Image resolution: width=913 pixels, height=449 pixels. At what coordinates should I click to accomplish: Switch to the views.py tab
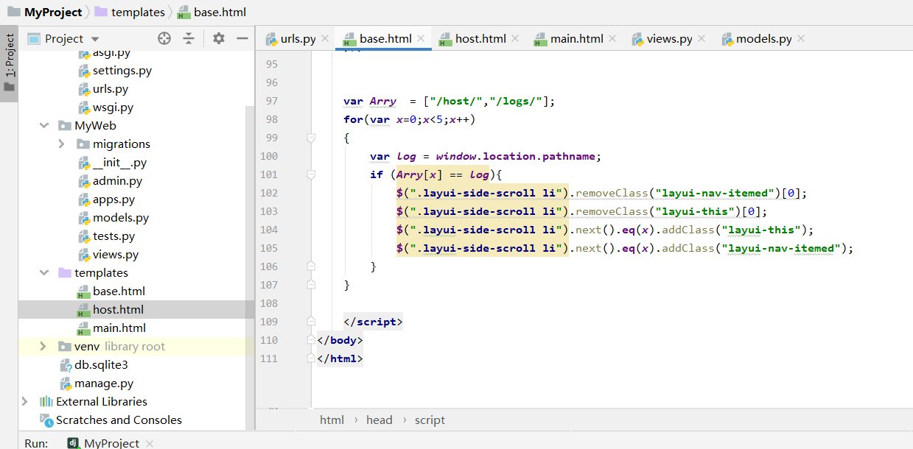pyautogui.click(x=669, y=39)
